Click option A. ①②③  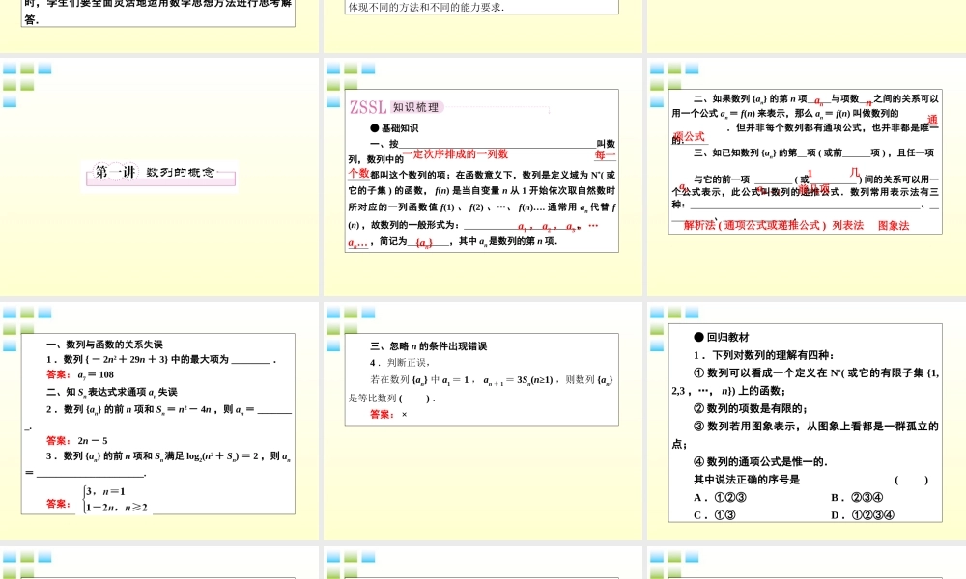coord(721,497)
